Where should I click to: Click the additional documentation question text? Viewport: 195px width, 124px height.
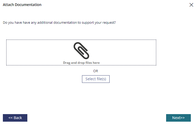pos(59,23)
